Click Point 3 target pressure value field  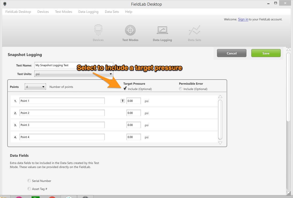click(134, 125)
